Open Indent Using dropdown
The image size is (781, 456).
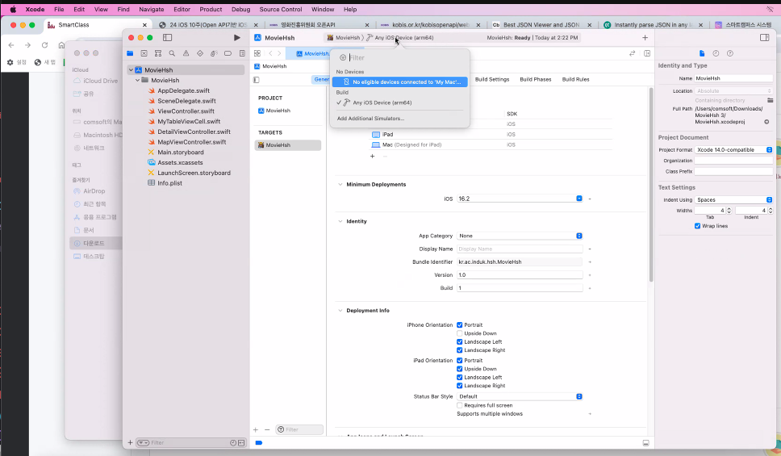coord(733,200)
